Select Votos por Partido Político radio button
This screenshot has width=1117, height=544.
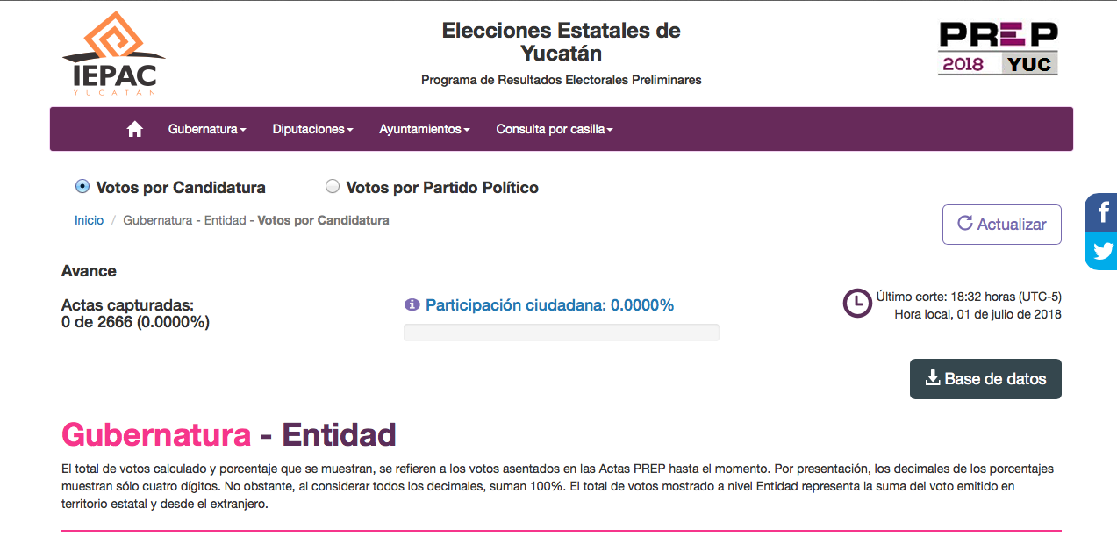pyautogui.click(x=333, y=186)
